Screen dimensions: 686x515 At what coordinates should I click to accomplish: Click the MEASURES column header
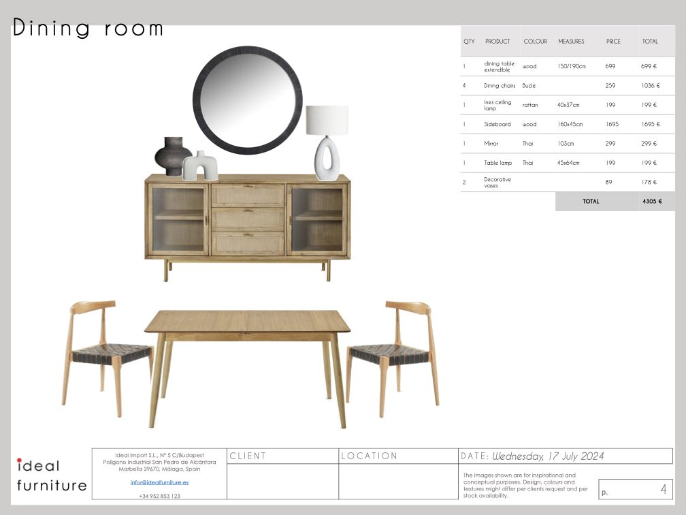tap(571, 42)
